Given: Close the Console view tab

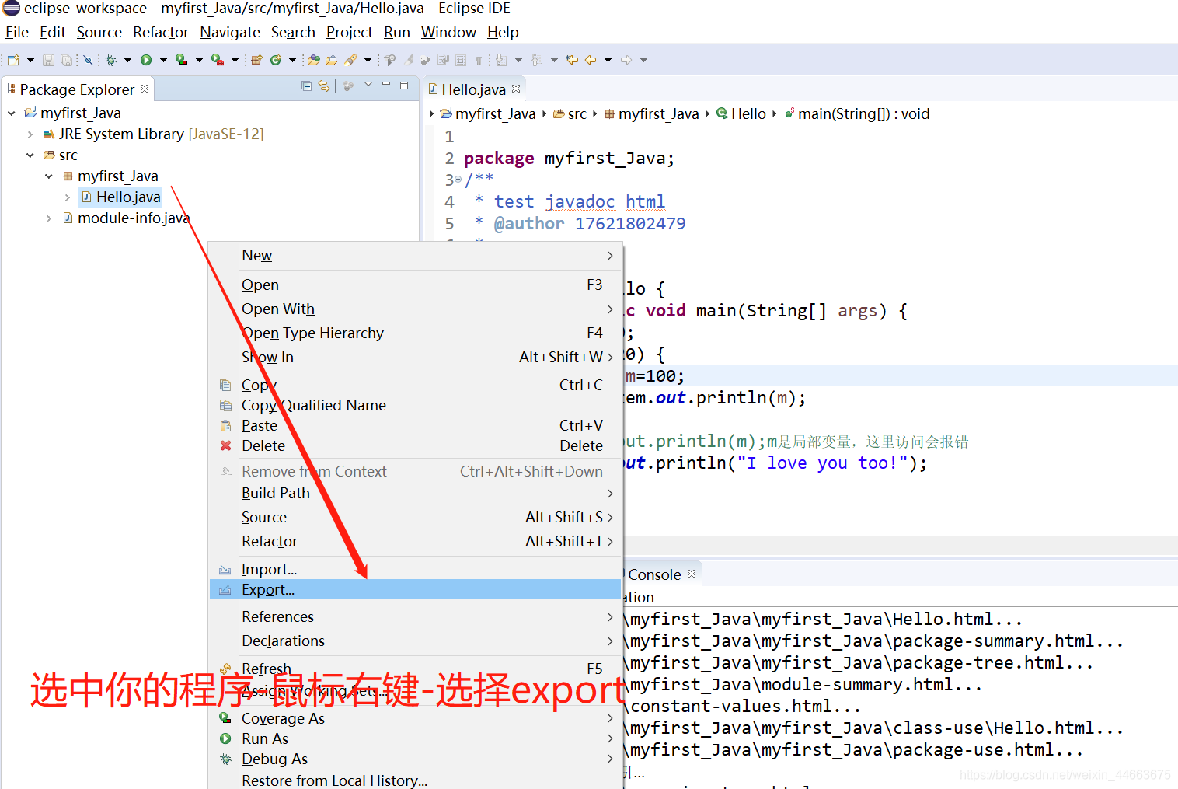Looking at the screenshot, I should point(692,574).
